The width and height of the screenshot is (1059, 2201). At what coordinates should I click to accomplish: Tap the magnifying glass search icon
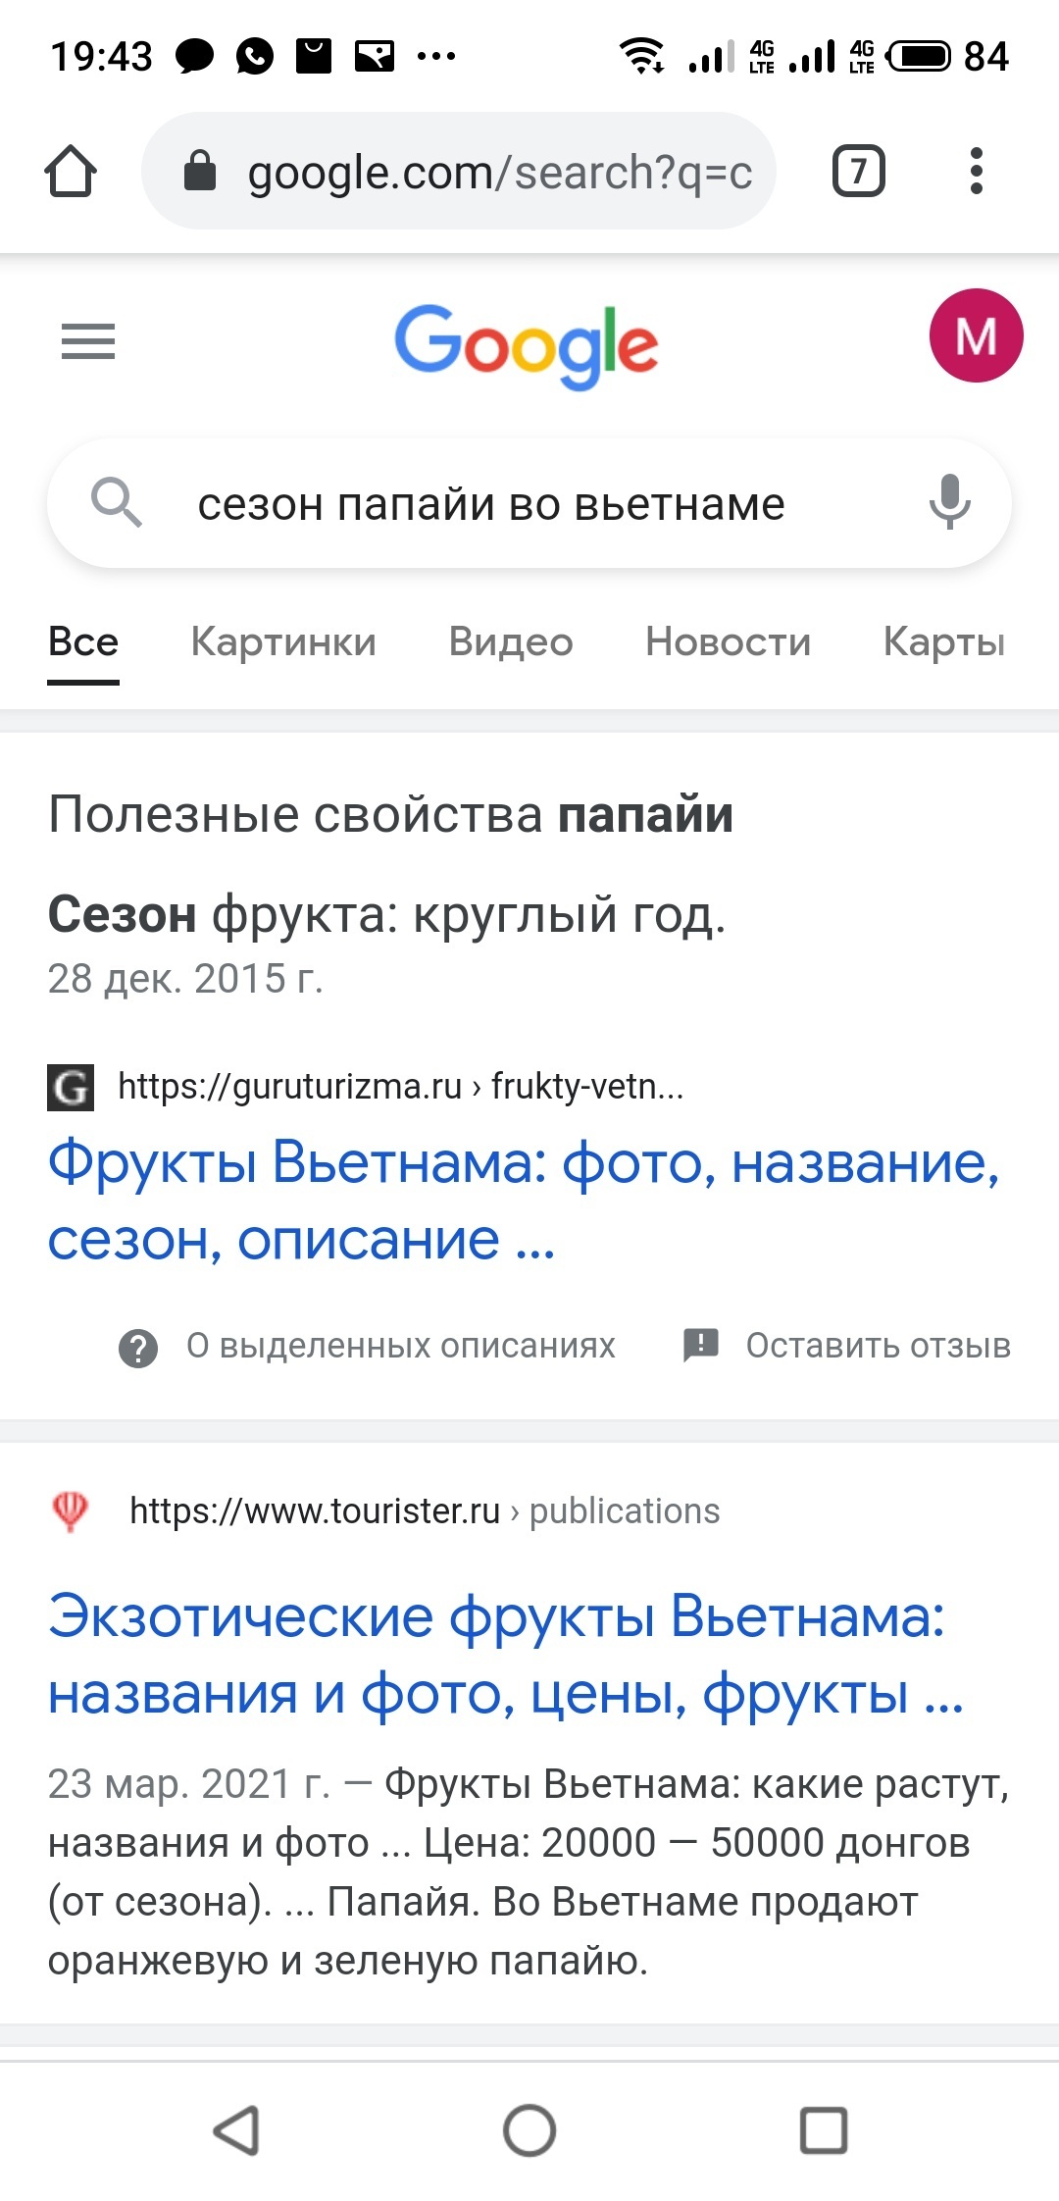point(116,502)
